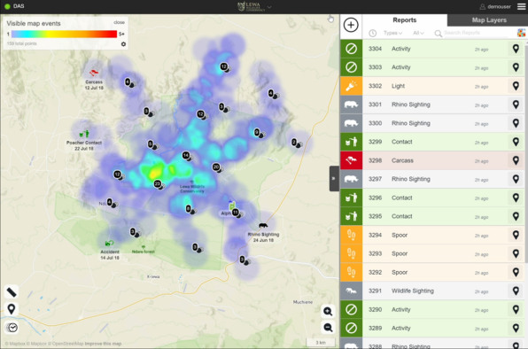528x349 pixels.
Task: Click the heatmap color gradient bar
Action: point(64,34)
